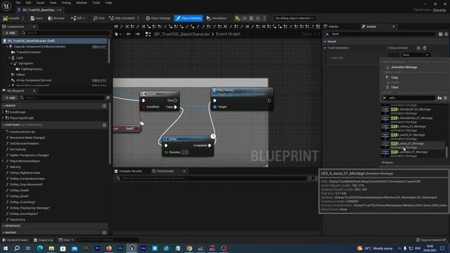Open My Blueprint settings gear icon
Image resolution: width=450 pixels, height=253 pixels.
tap(108, 98)
